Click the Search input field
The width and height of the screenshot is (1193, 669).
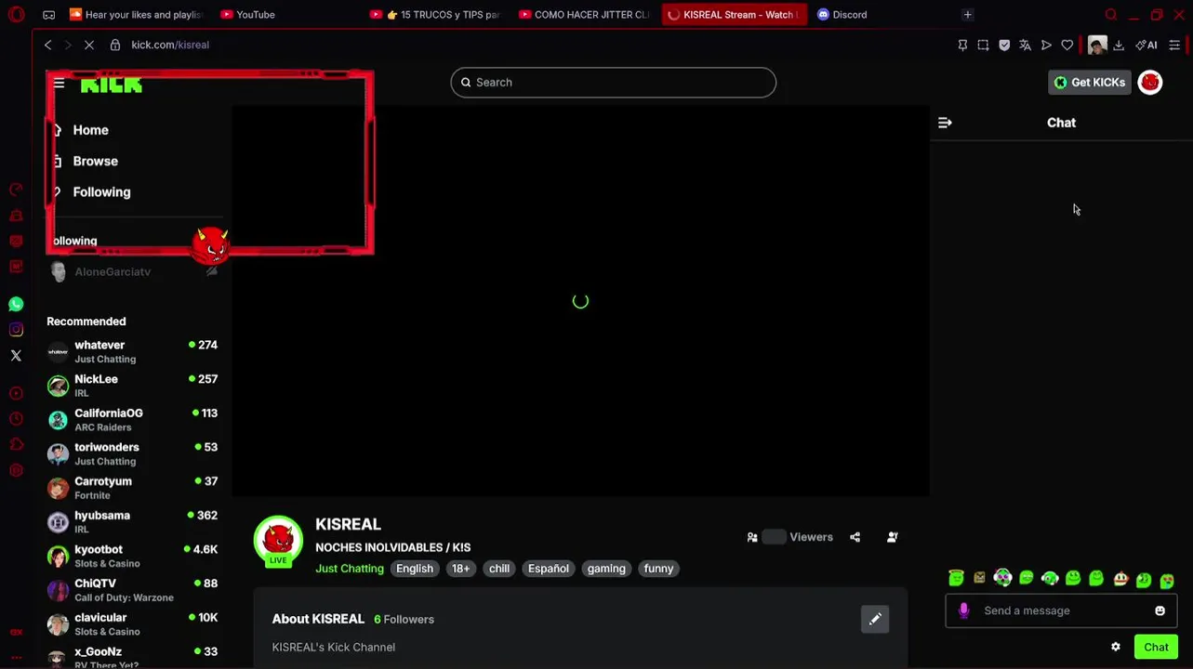coord(614,83)
